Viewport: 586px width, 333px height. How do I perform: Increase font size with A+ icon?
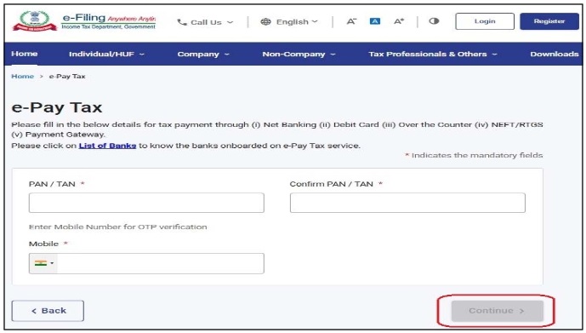click(399, 21)
